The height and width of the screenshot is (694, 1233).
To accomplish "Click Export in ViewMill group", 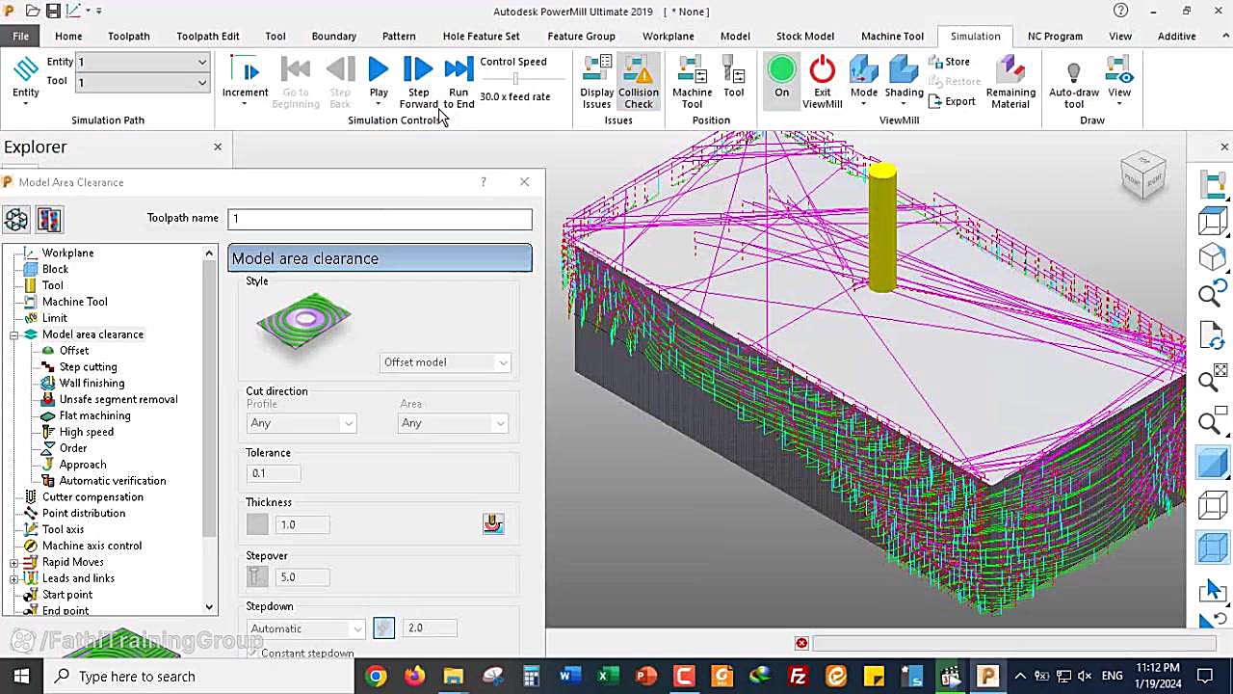I will point(952,101).
